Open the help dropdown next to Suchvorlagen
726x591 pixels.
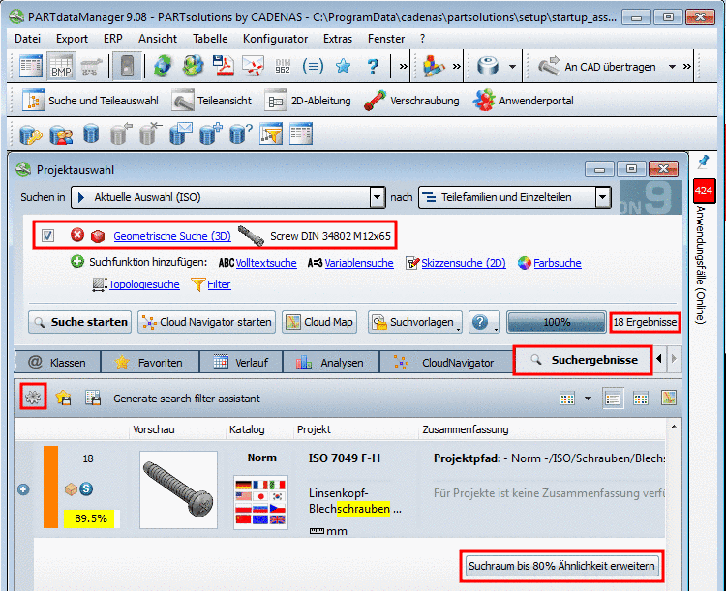click(x=484, y=322)
